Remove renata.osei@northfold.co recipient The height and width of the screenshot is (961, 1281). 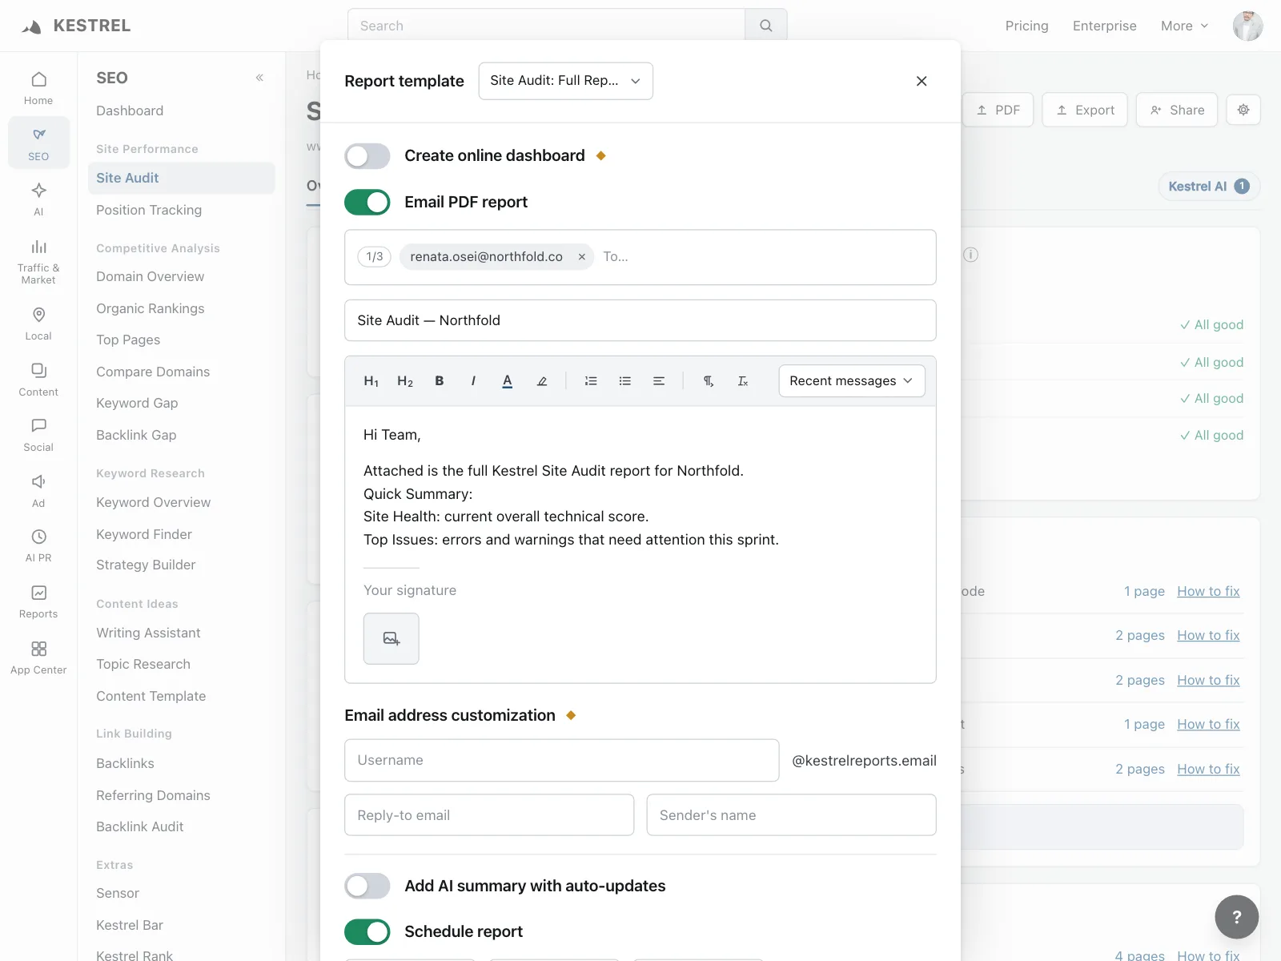(x=582, y=257)
